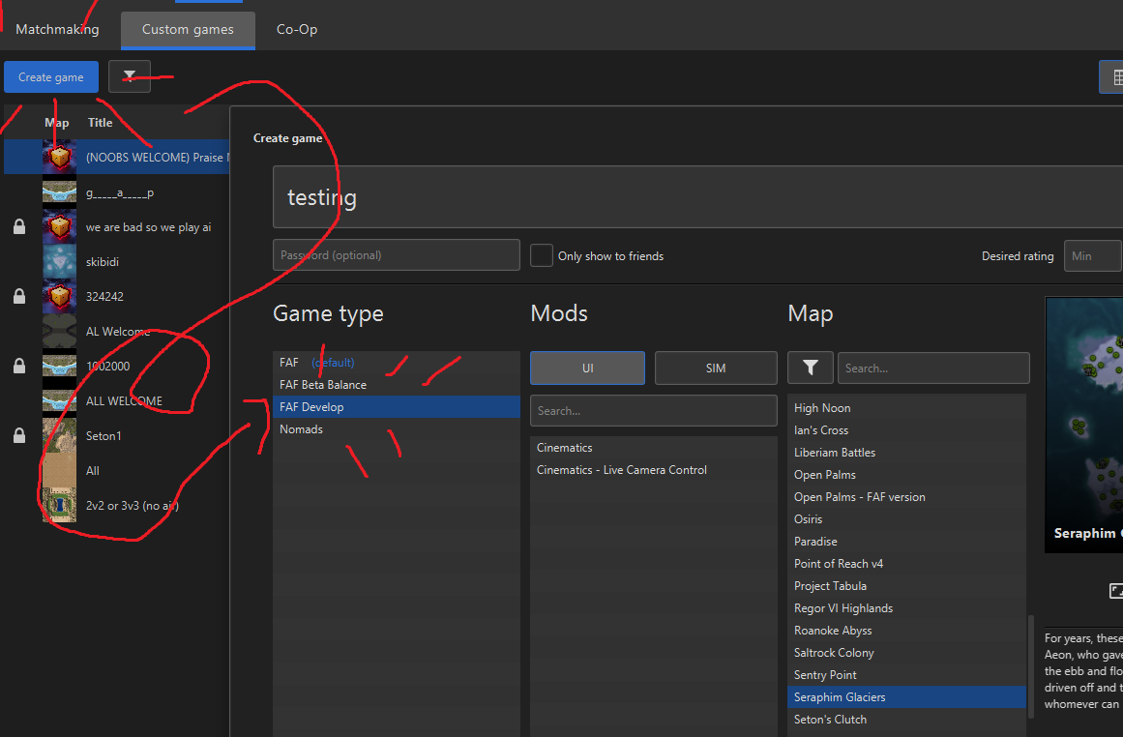Click map thumbnail of 2v2 or 3v3 game
Screen dimensions: 1123x737
click(59, 505)
